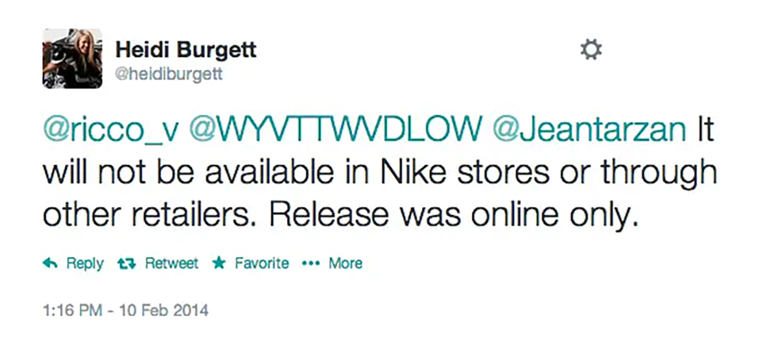Click the reply arrow icon
The image size is (778, 351).
click(49, 263)
